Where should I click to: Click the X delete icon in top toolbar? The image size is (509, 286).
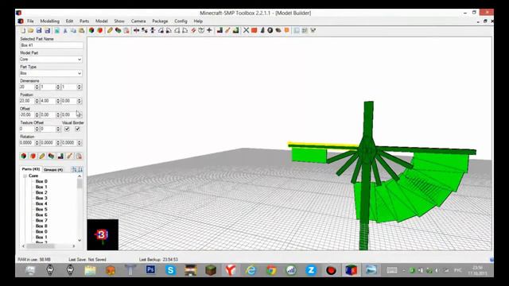[x=246, y=30]
